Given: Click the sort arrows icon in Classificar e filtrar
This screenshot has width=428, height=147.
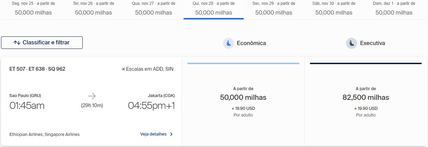Looking at the screenshot, I should (x=17, y=43).
